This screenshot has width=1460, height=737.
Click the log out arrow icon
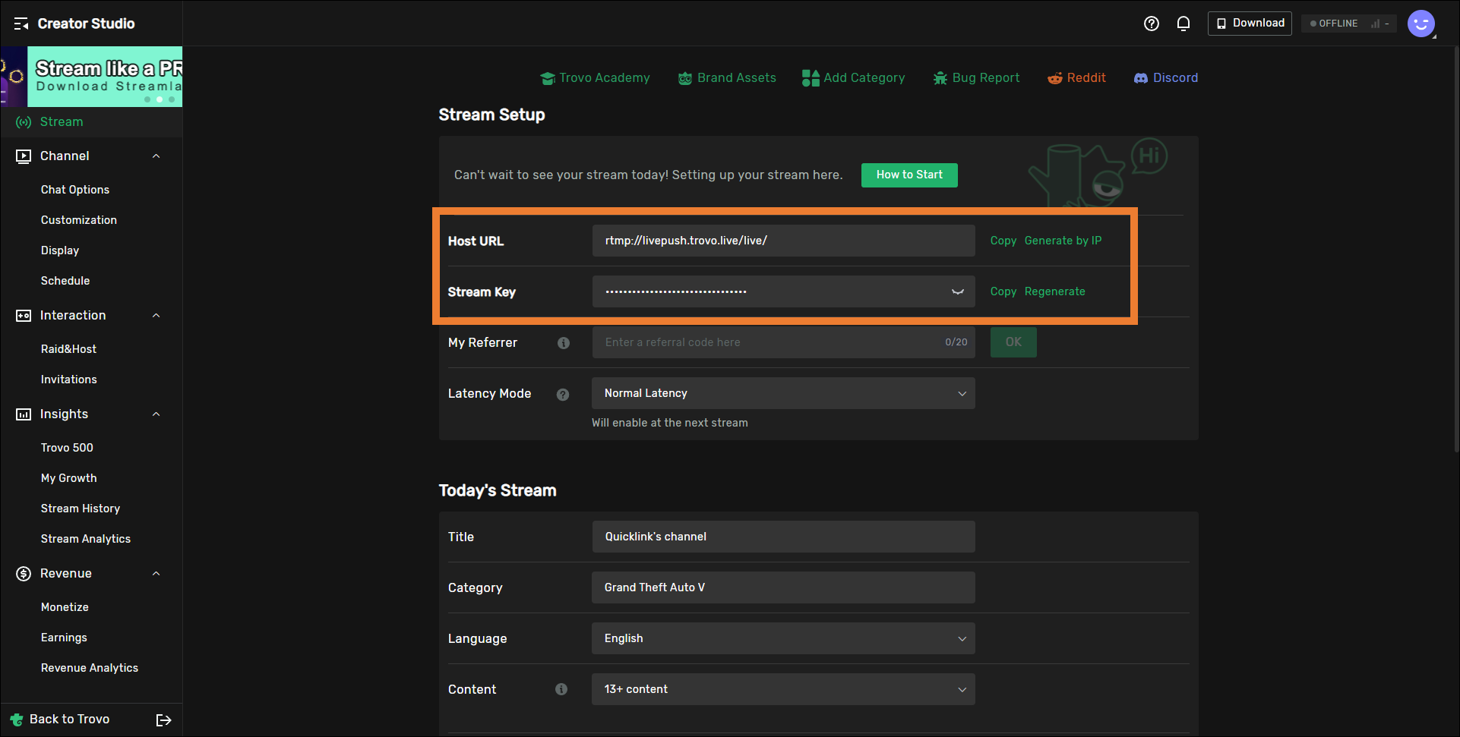(163, 720)
